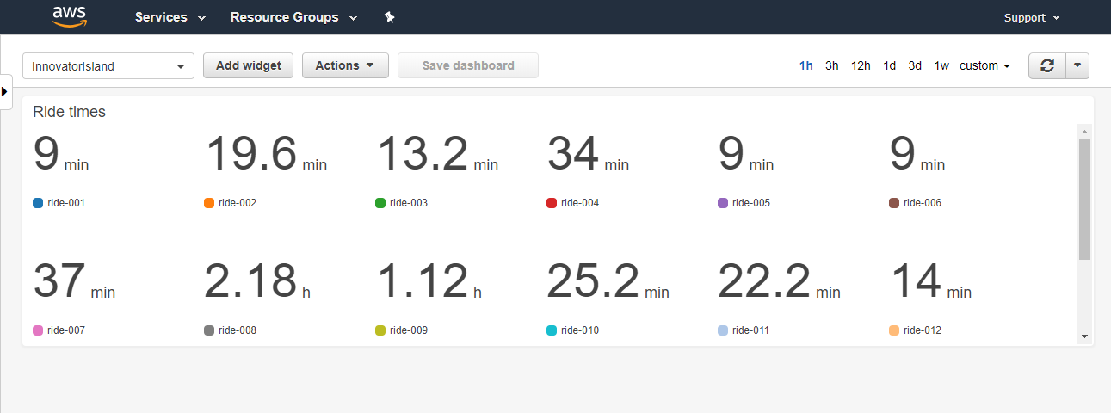Click the Save dashboard button
Image resolution: width=1111 pixels, height=413 pixels.
click(468, 65)
